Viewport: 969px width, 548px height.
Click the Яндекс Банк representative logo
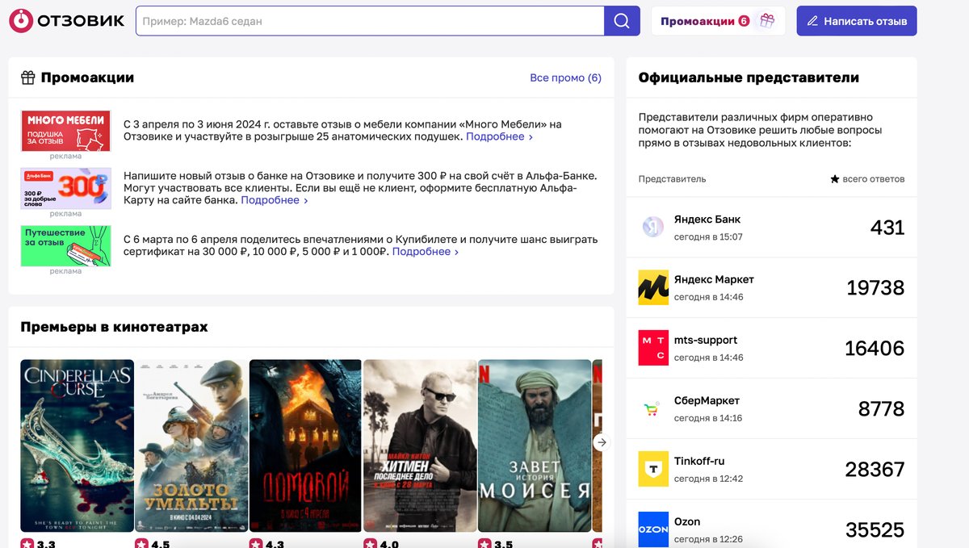coord(652,227)
